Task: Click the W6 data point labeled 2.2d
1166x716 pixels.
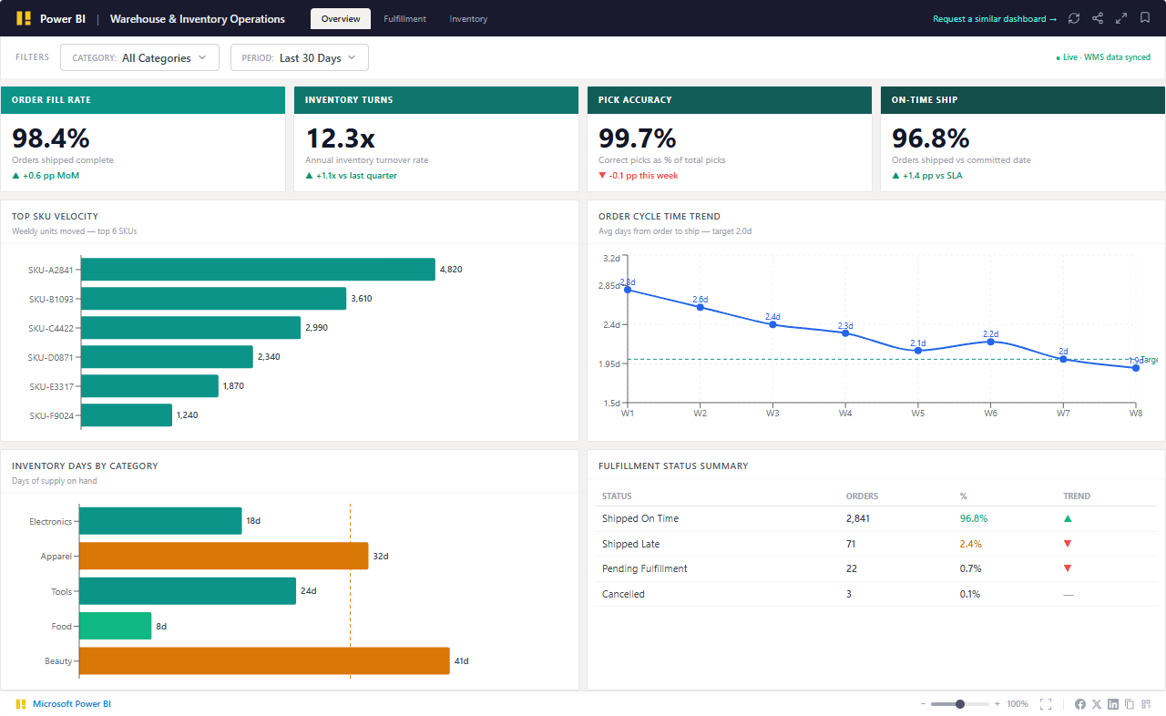Action: click(990, 342)
